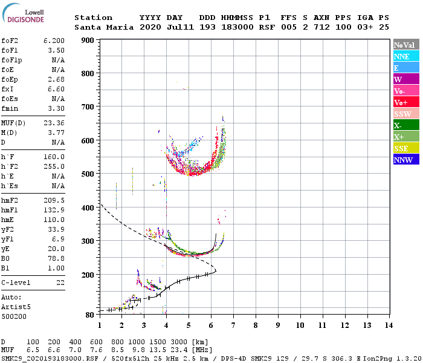Select the SSE yellow legend swatch

point(406,148)
